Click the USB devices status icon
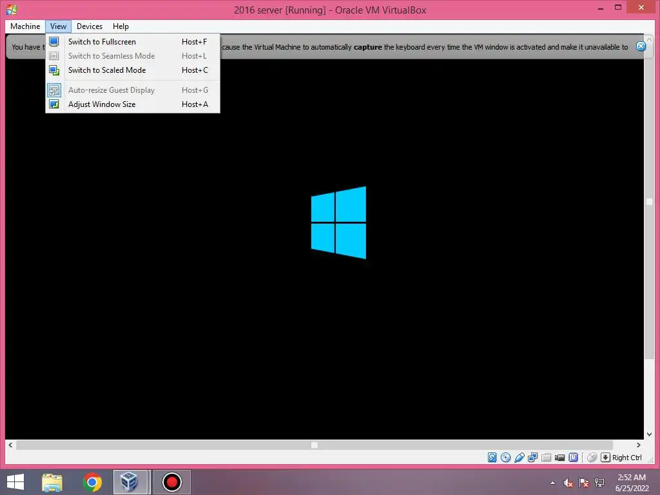This screenshot has height=495, width=660. coord(519,457)
